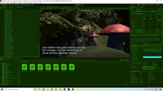
Task: Open Microsoft Edge from the taskbar
Action: pyautogui.click(x=44, y=89)
